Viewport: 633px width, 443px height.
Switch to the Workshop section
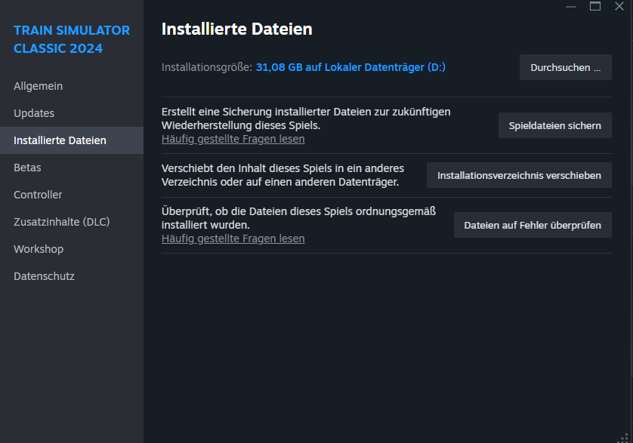tap(72, 249)
